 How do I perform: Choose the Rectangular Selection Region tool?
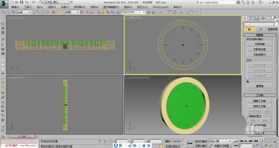coord(43,12)
